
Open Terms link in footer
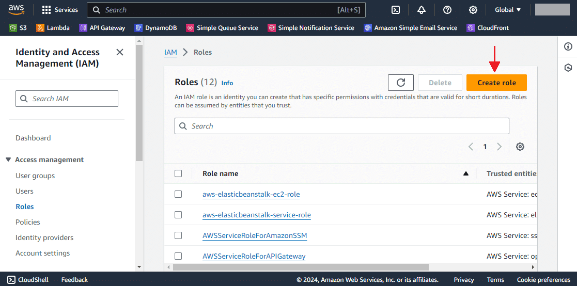pos(495,280)
